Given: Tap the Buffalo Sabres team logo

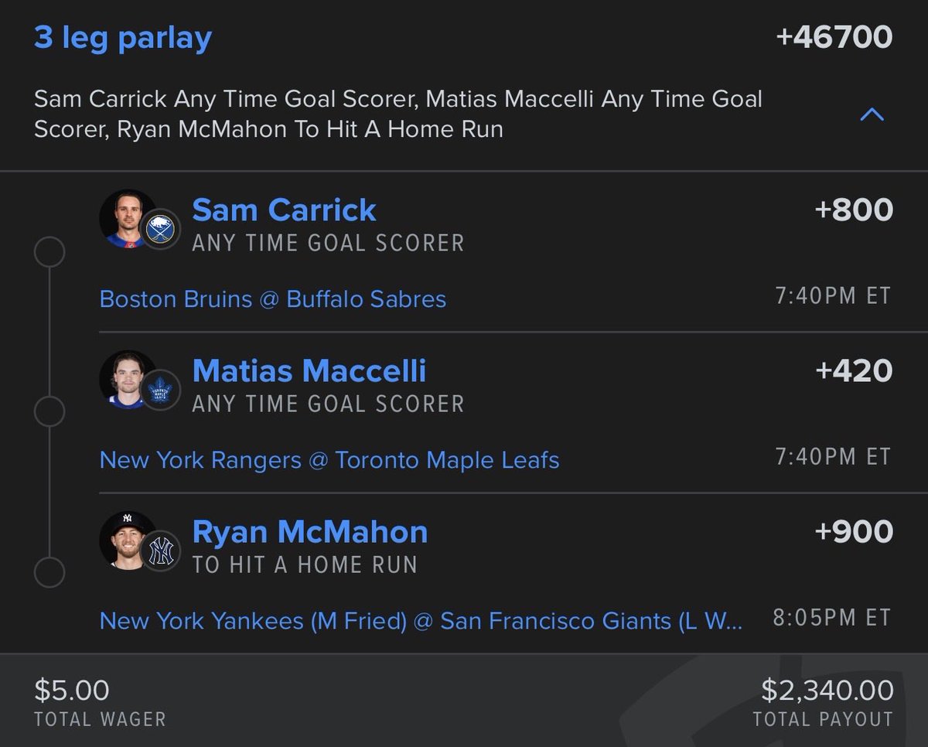Looking at the screenshot, I should (x=162, y=229).
